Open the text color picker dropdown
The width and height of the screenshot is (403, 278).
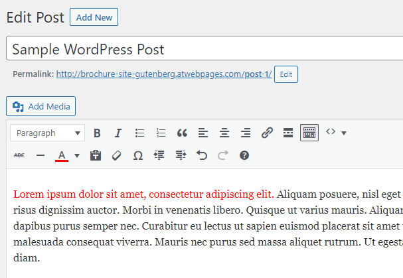coord(77,155)
